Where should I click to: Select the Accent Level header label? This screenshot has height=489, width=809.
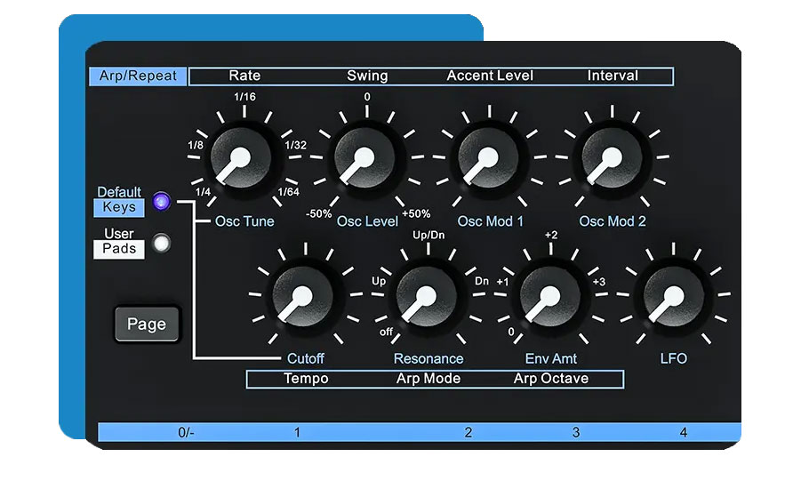tap(490, 76)
